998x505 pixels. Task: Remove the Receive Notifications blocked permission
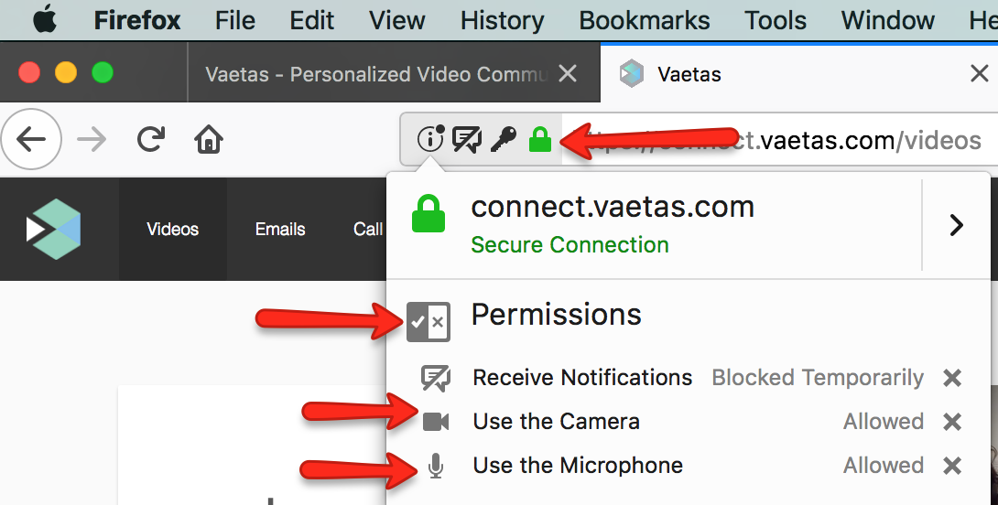pyautogui.click(x=952, y=378)
